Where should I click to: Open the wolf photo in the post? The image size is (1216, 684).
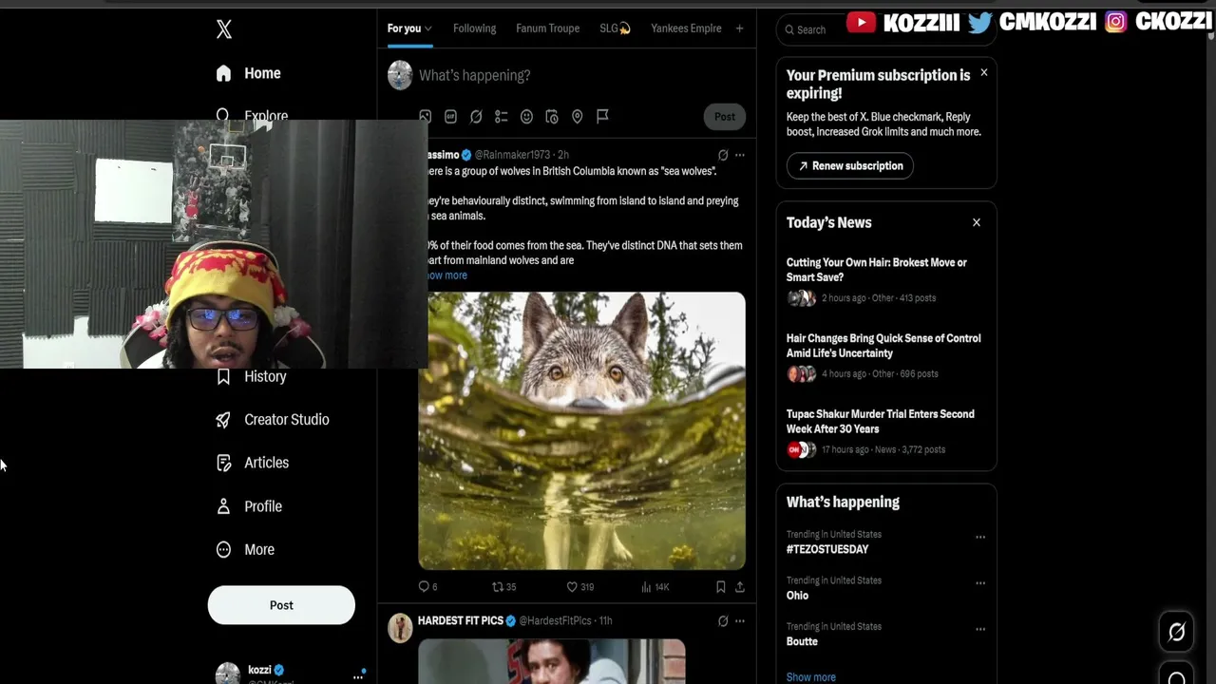[x=581, y=430]
